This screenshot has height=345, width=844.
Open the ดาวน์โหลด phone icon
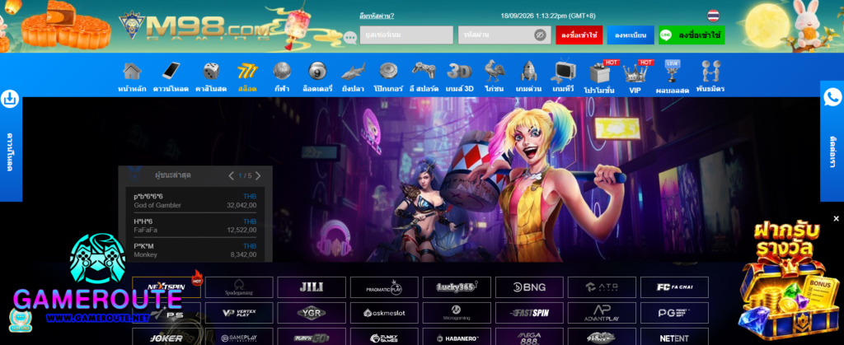(171, 71)
